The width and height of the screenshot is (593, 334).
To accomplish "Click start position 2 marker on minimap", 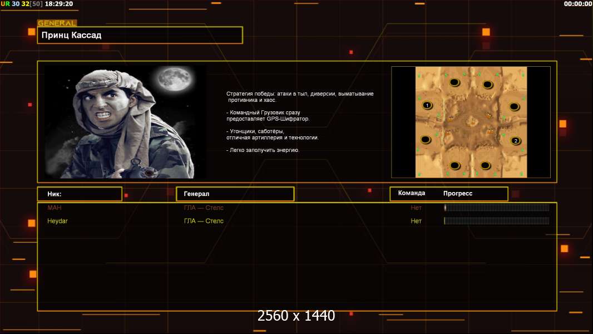I will (516, 141).
